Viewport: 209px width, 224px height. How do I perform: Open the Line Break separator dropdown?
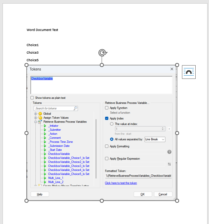[x=155, y=139]
